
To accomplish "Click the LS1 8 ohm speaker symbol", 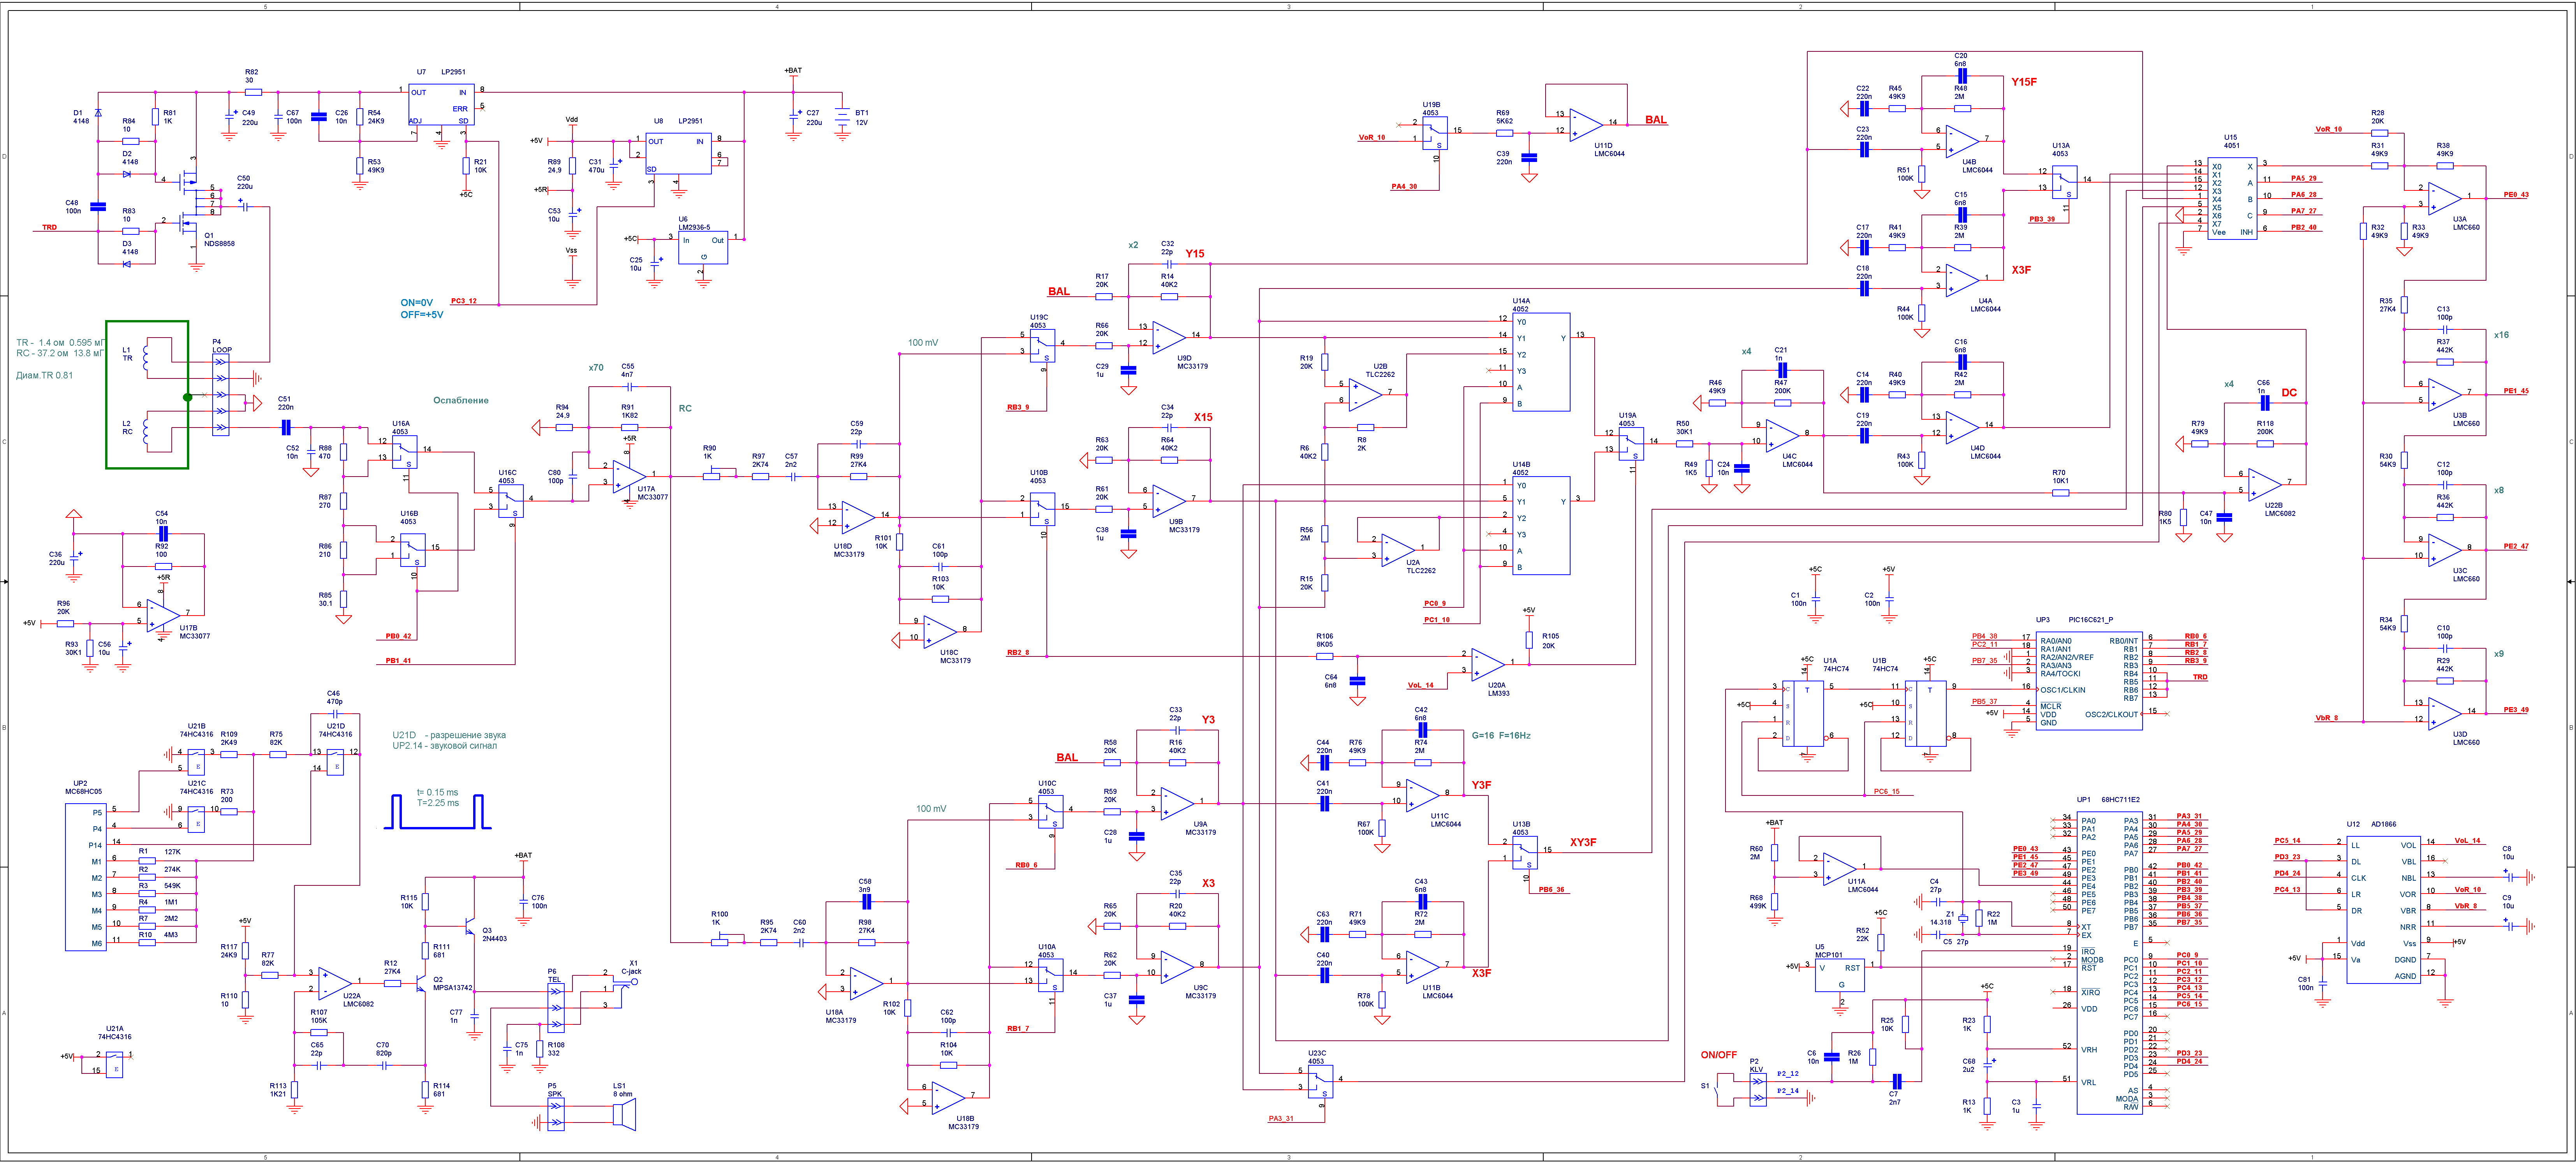I will (624, 1113).
